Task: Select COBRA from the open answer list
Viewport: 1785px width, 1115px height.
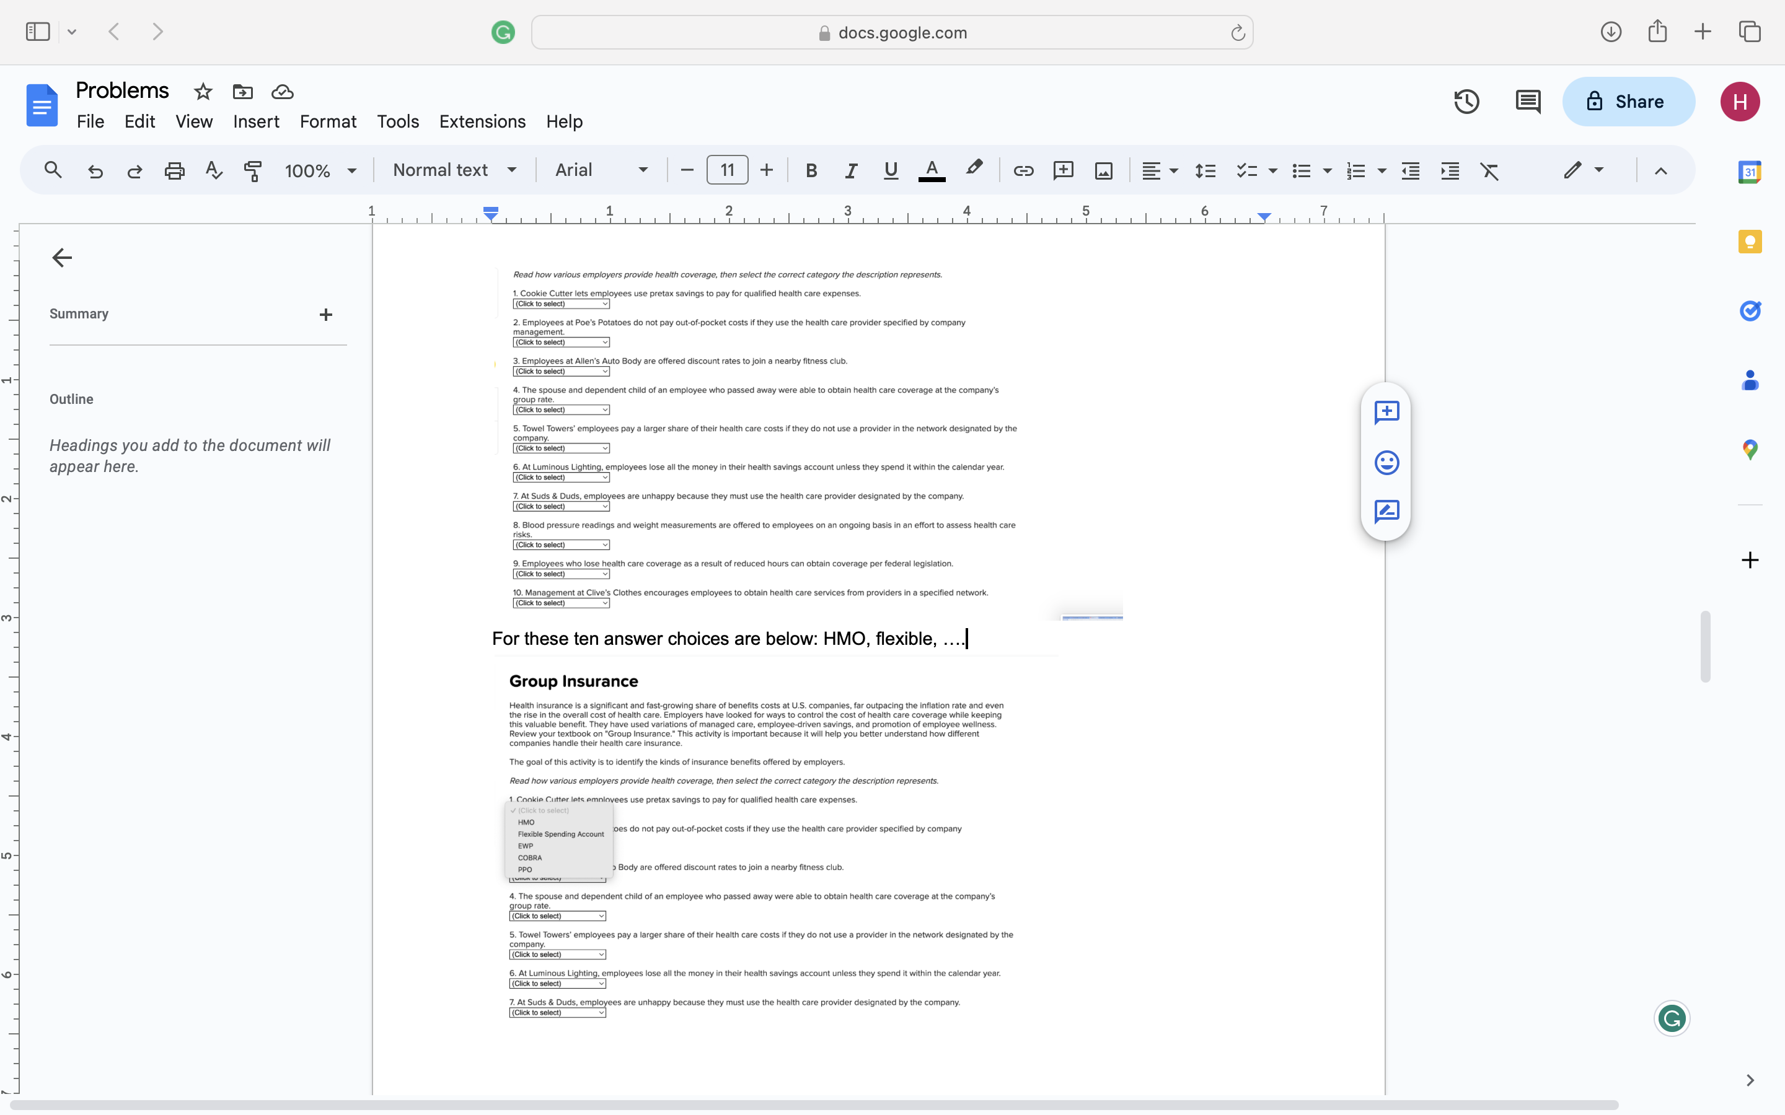Action: coord(529,858)
